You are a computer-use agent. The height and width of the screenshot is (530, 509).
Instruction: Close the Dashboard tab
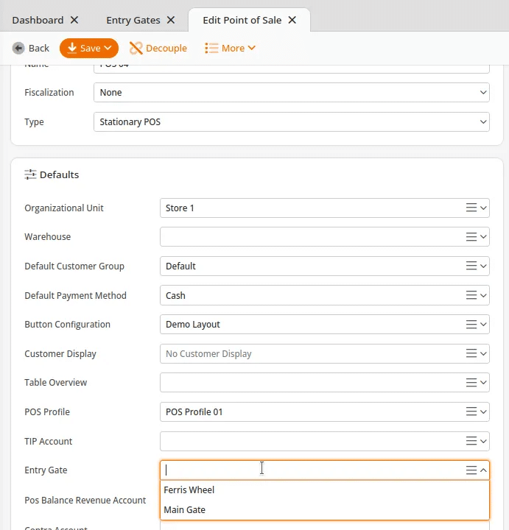74,20
